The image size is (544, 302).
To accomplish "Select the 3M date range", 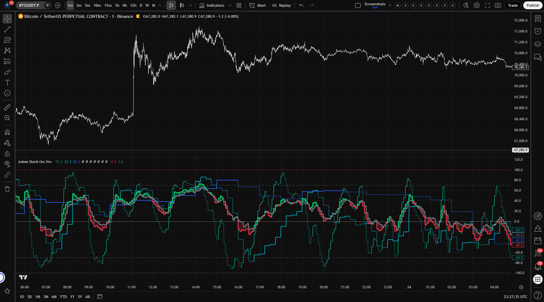I will pyautogui.click(x=46, y=297).
